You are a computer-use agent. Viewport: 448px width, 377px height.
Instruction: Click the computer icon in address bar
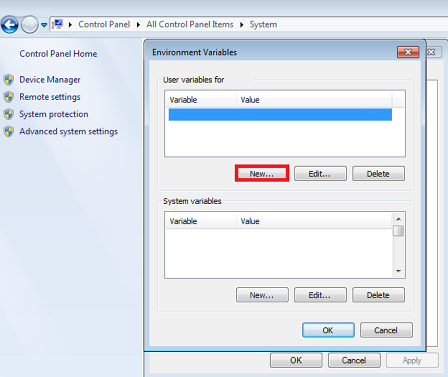tap(58, 25)
